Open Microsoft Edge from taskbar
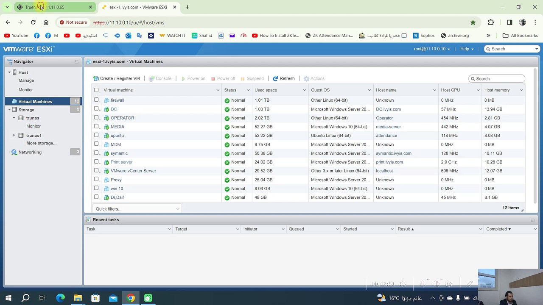Image resolution: width=543 pixels, height=305 pixels. pos(60,298)
